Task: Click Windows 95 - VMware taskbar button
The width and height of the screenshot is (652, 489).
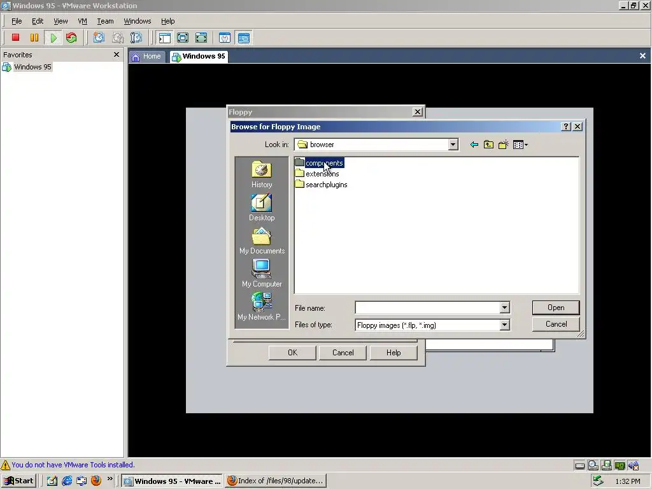Action: (173, 481)
